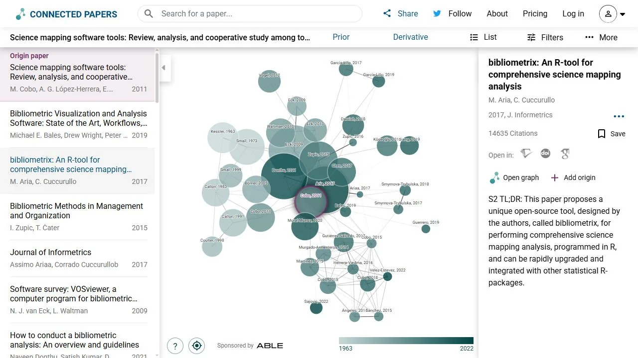Click the Vogel, 2012 graph node

pyautogui.click(x=269, y=81)
